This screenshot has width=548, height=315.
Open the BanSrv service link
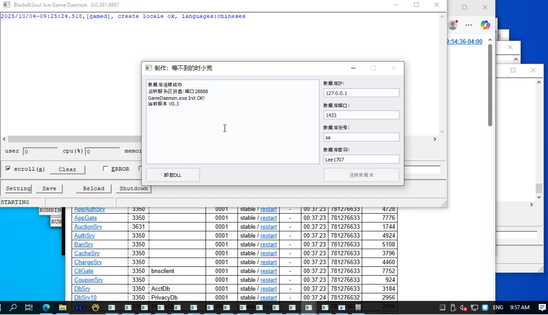tap(84, 244)
